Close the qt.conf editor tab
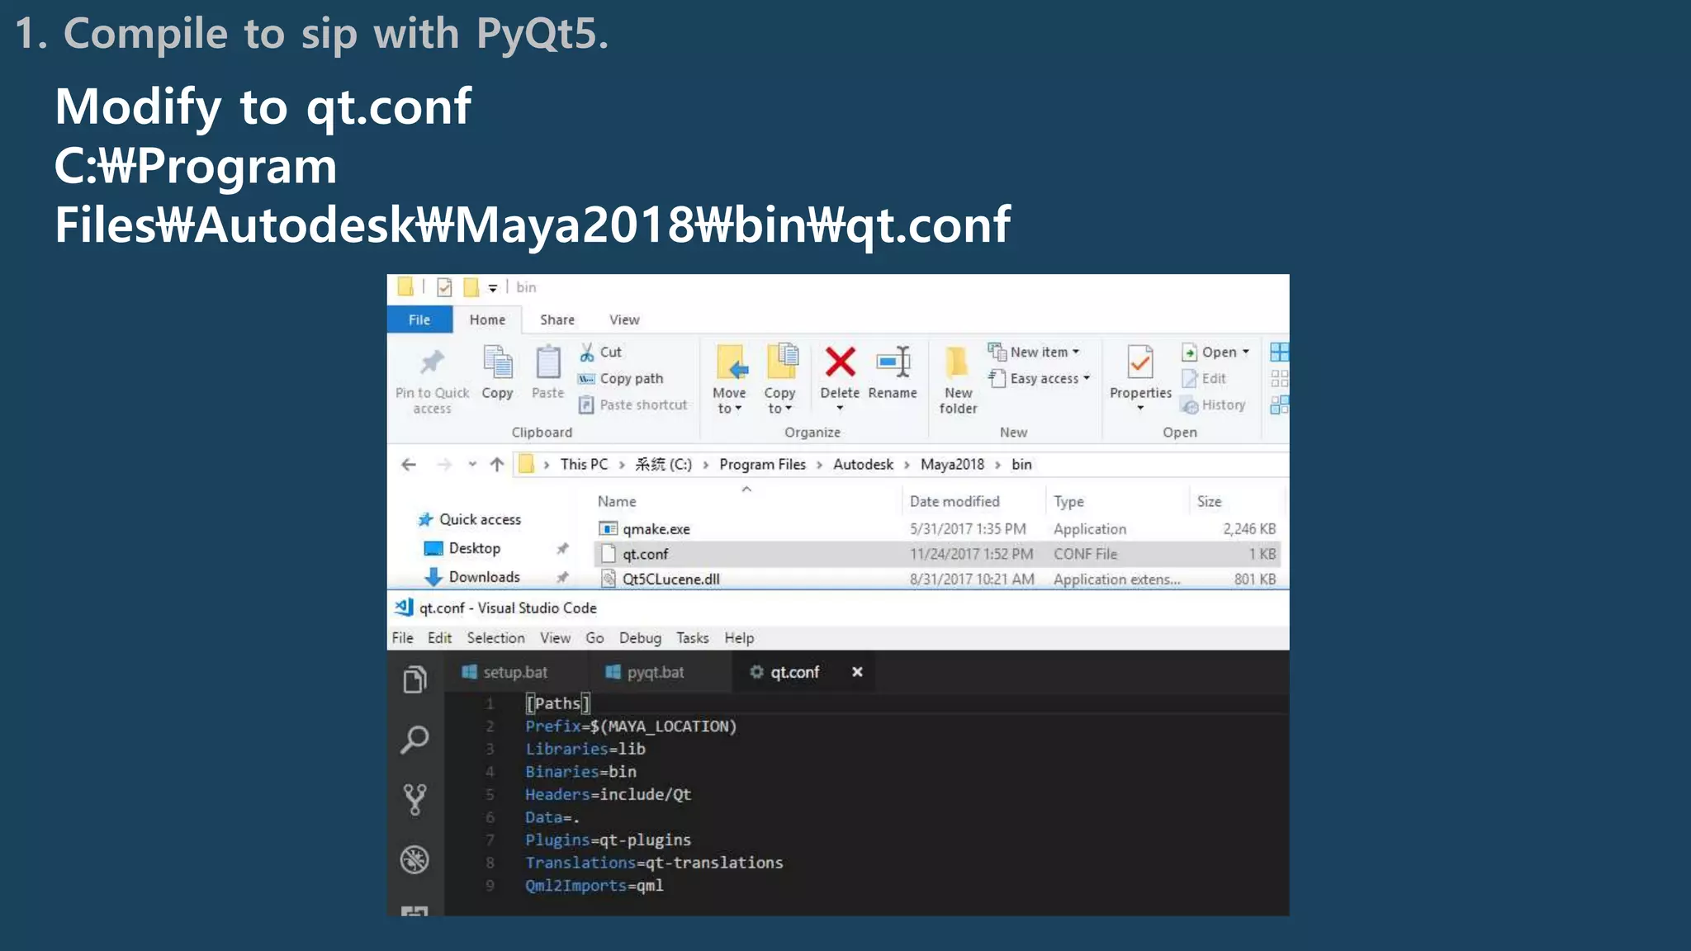1691x951 pixels. pyautogui.click(x=857, y=672)
